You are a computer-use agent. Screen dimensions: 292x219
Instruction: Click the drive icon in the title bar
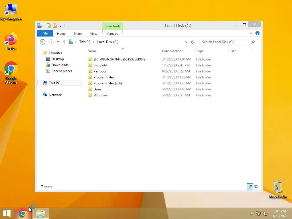point(39,25)
